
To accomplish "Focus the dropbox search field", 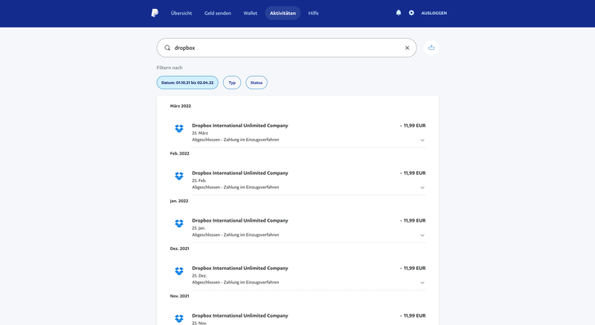I will pos(286,48).
